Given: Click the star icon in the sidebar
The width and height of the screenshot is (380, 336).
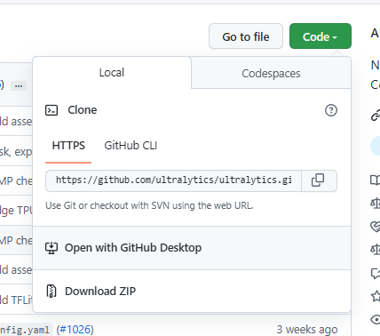Looking at the screenshot, I should pyautogui.click(x=376, y=296).
